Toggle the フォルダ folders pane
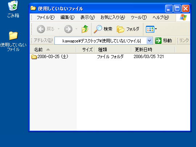This screenshot has width=196, height=147. 128,29
